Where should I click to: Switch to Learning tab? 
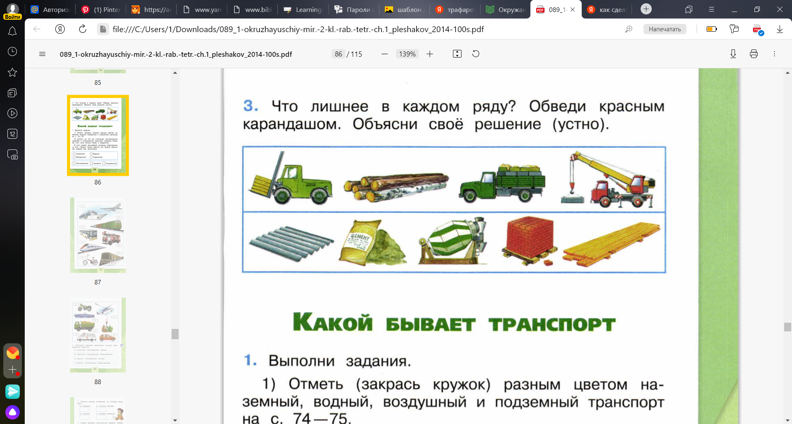tap(303, 9)
